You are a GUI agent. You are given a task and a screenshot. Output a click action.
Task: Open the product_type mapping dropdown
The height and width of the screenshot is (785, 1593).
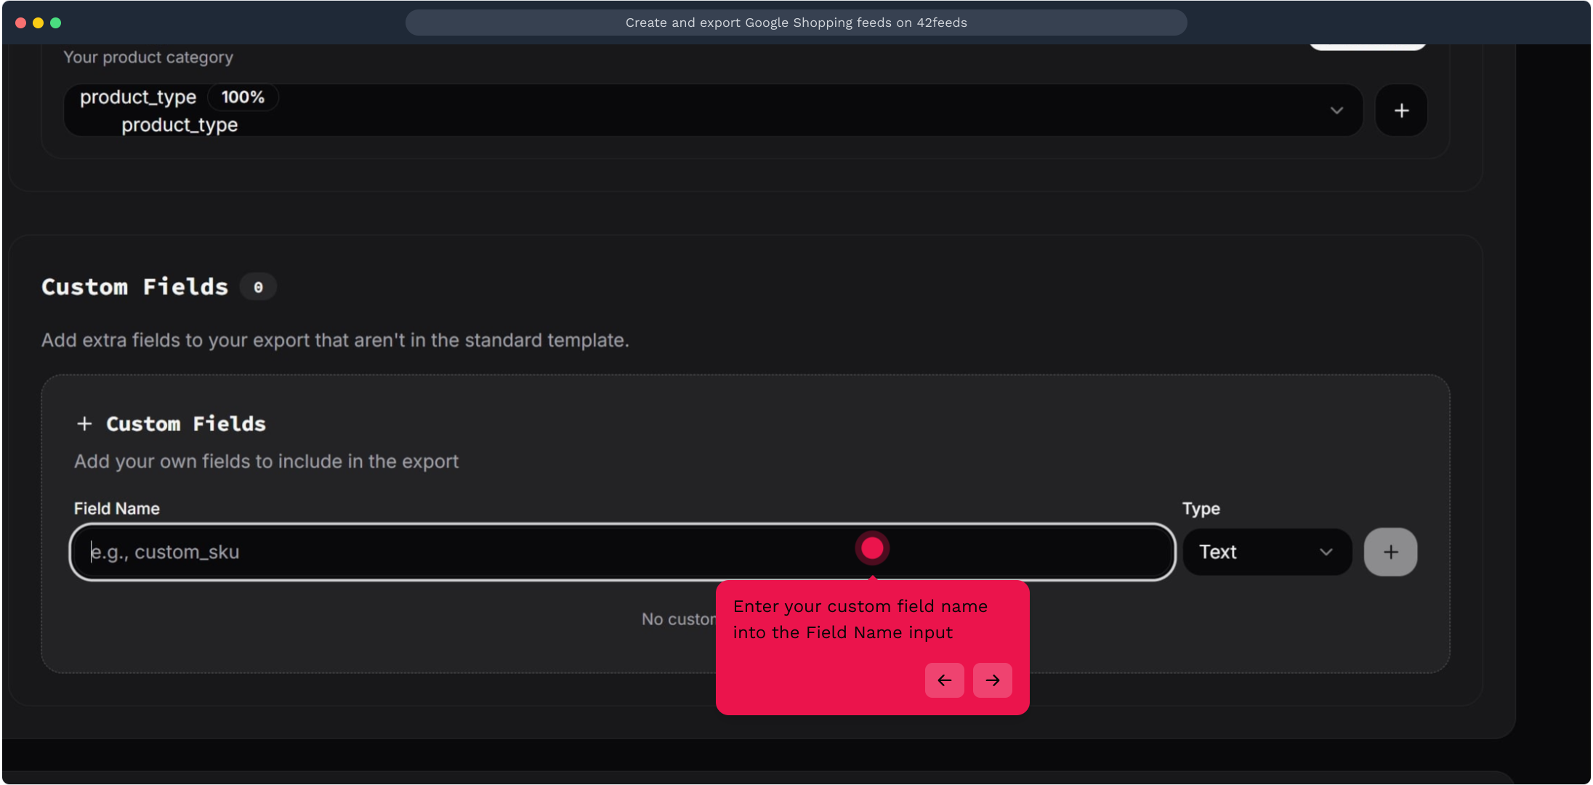pos(712,110)
